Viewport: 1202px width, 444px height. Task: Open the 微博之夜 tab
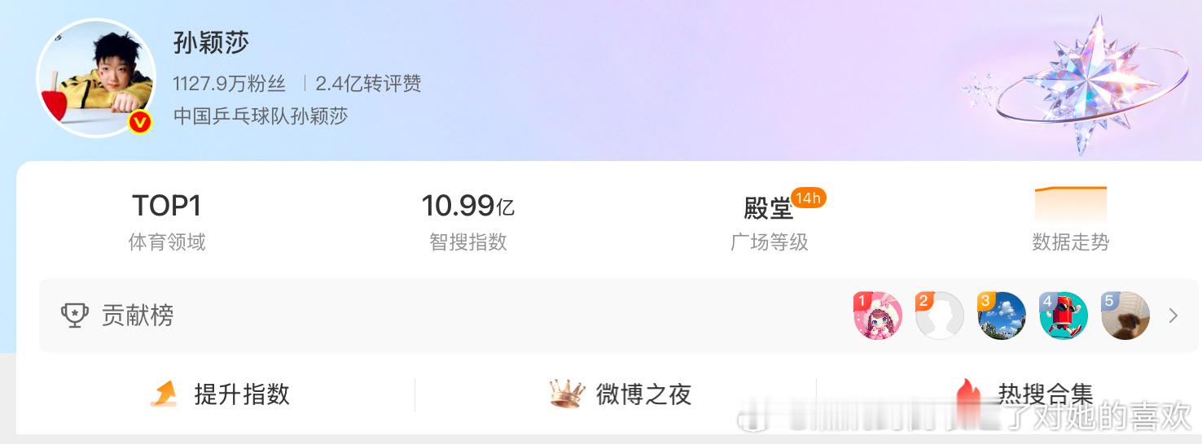(621, 394)
